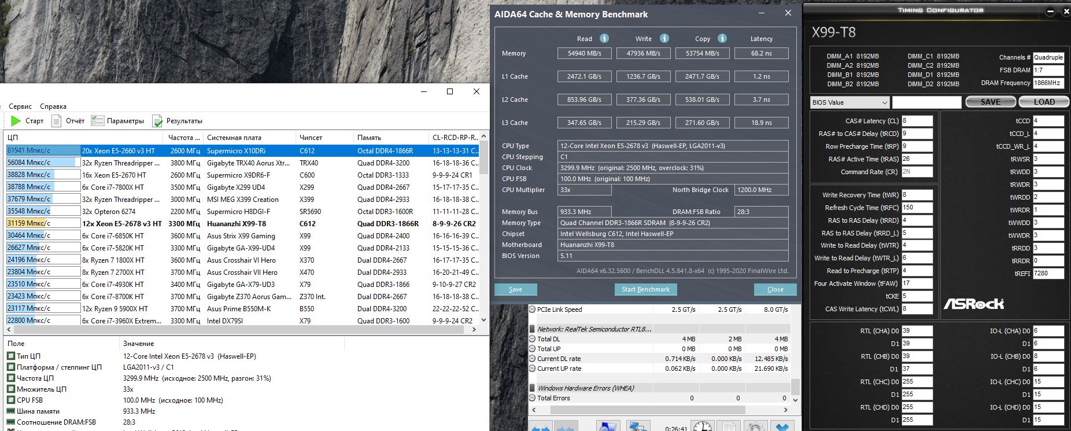The width and height of the screenshot is (1071, 431).
Task: Click the clock icon beside Current UP rate
Action: pos(533,369)
